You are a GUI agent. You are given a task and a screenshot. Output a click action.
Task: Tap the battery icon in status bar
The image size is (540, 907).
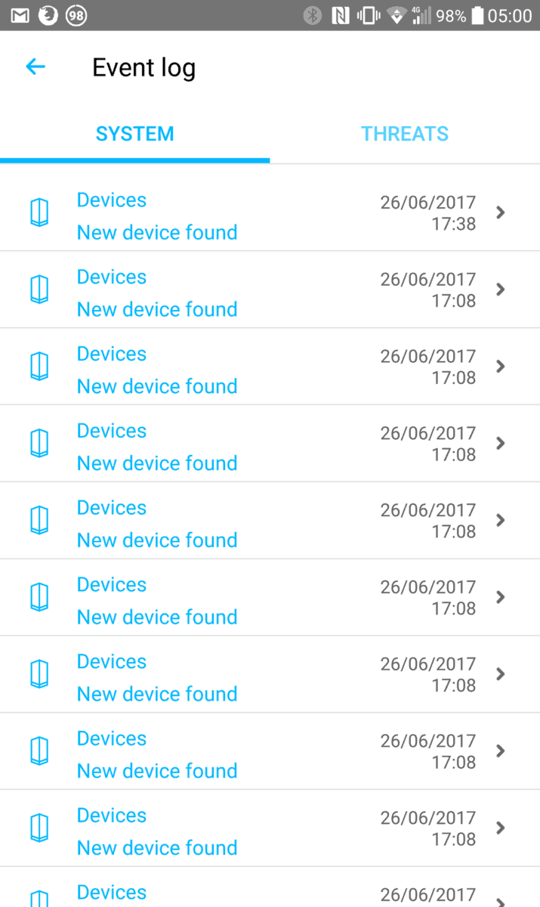[x=477, y=15]
